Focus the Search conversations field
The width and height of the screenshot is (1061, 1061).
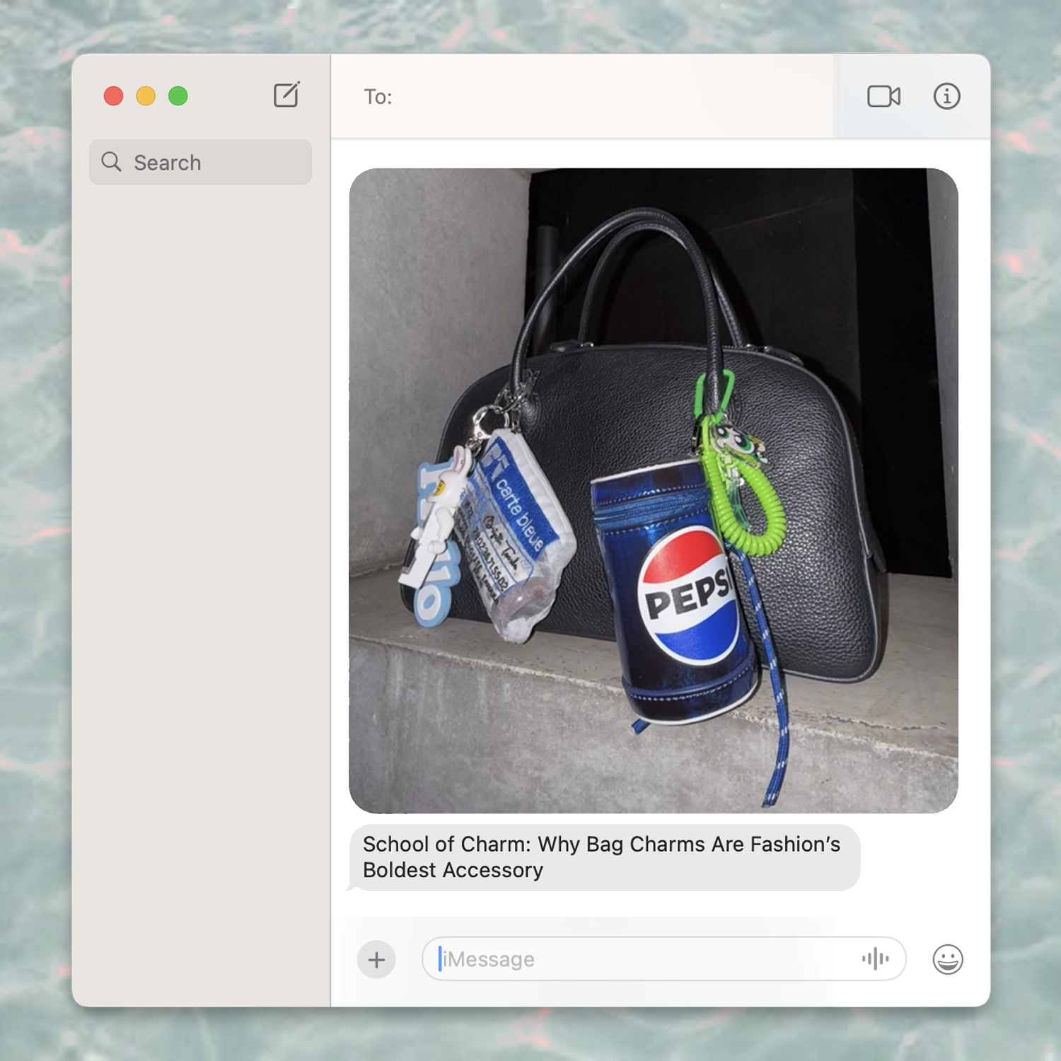coord(200,162)
